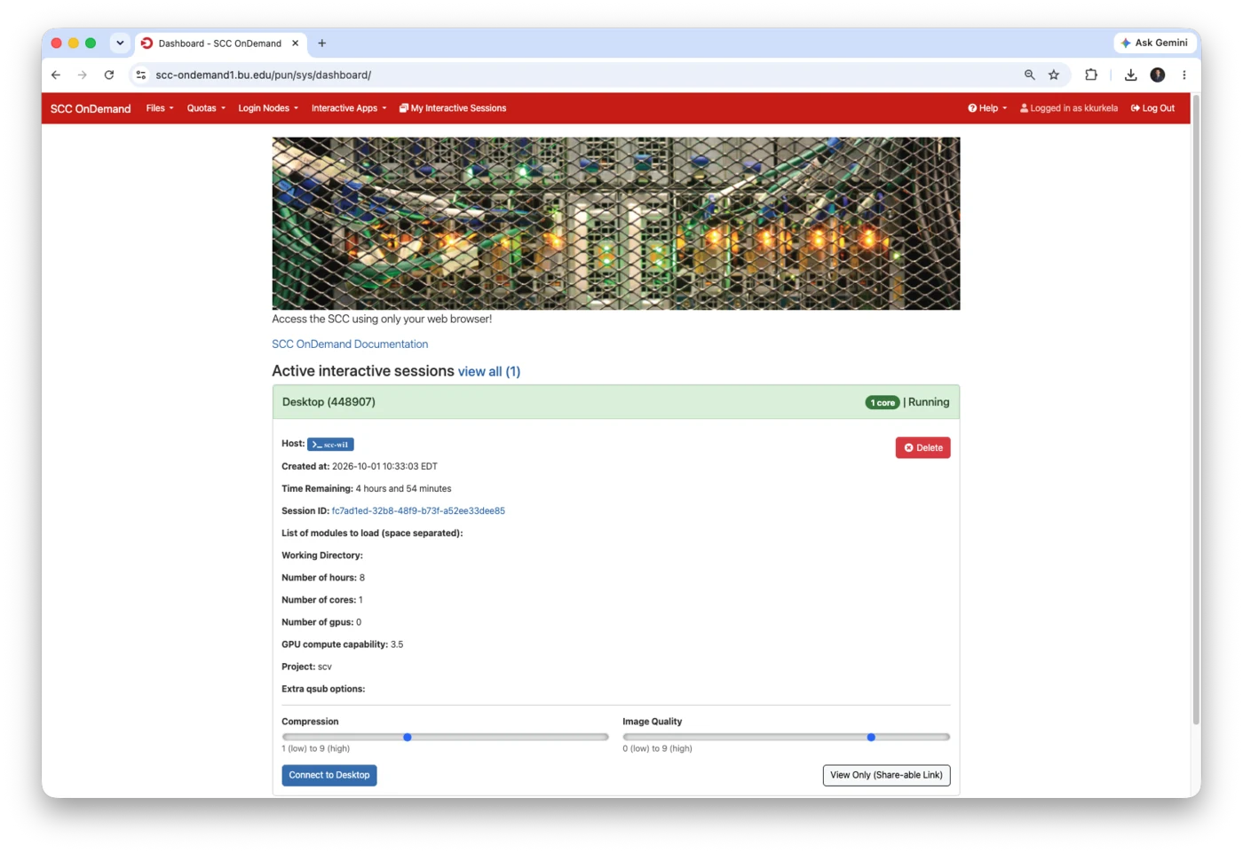The image size is (1243, 853).
Task: Bookmark this page with the star icon
Action: [x=1054, y=75]
